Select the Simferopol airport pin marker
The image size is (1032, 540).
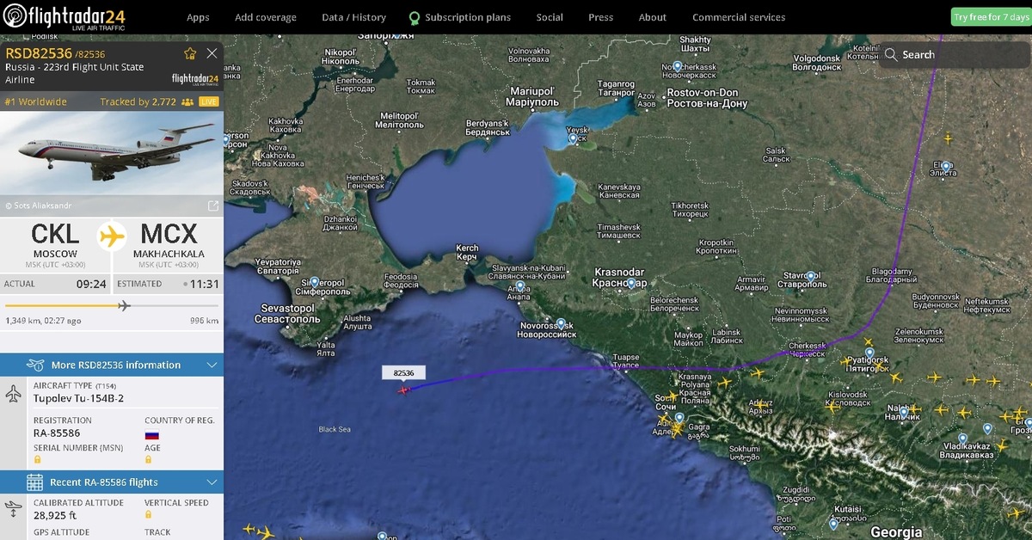pos(316,282)
